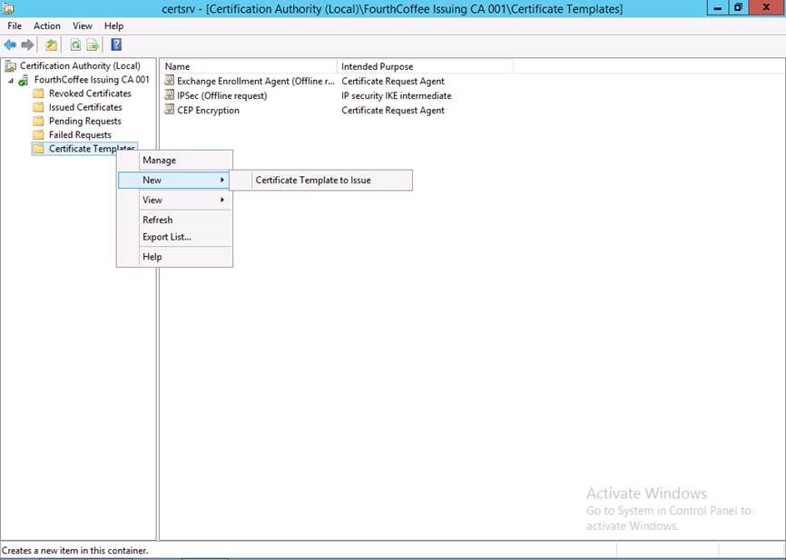Screen dimensions: 786x560
Task: Expand the View submenu in context menu
Action: click(174, 200)
